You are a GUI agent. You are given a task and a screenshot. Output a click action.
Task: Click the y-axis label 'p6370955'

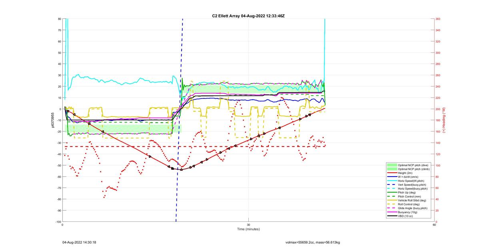tap(52, 120)
